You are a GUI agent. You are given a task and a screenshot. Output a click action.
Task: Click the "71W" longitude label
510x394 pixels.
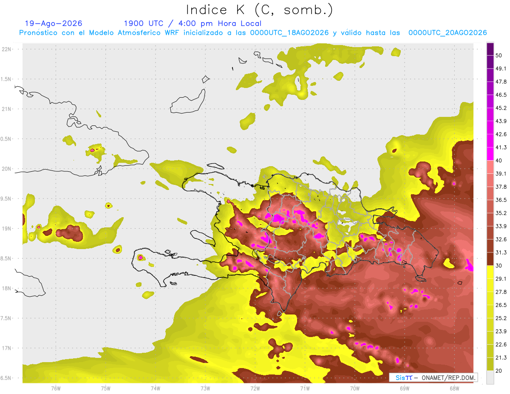click(x=305, y=388)
